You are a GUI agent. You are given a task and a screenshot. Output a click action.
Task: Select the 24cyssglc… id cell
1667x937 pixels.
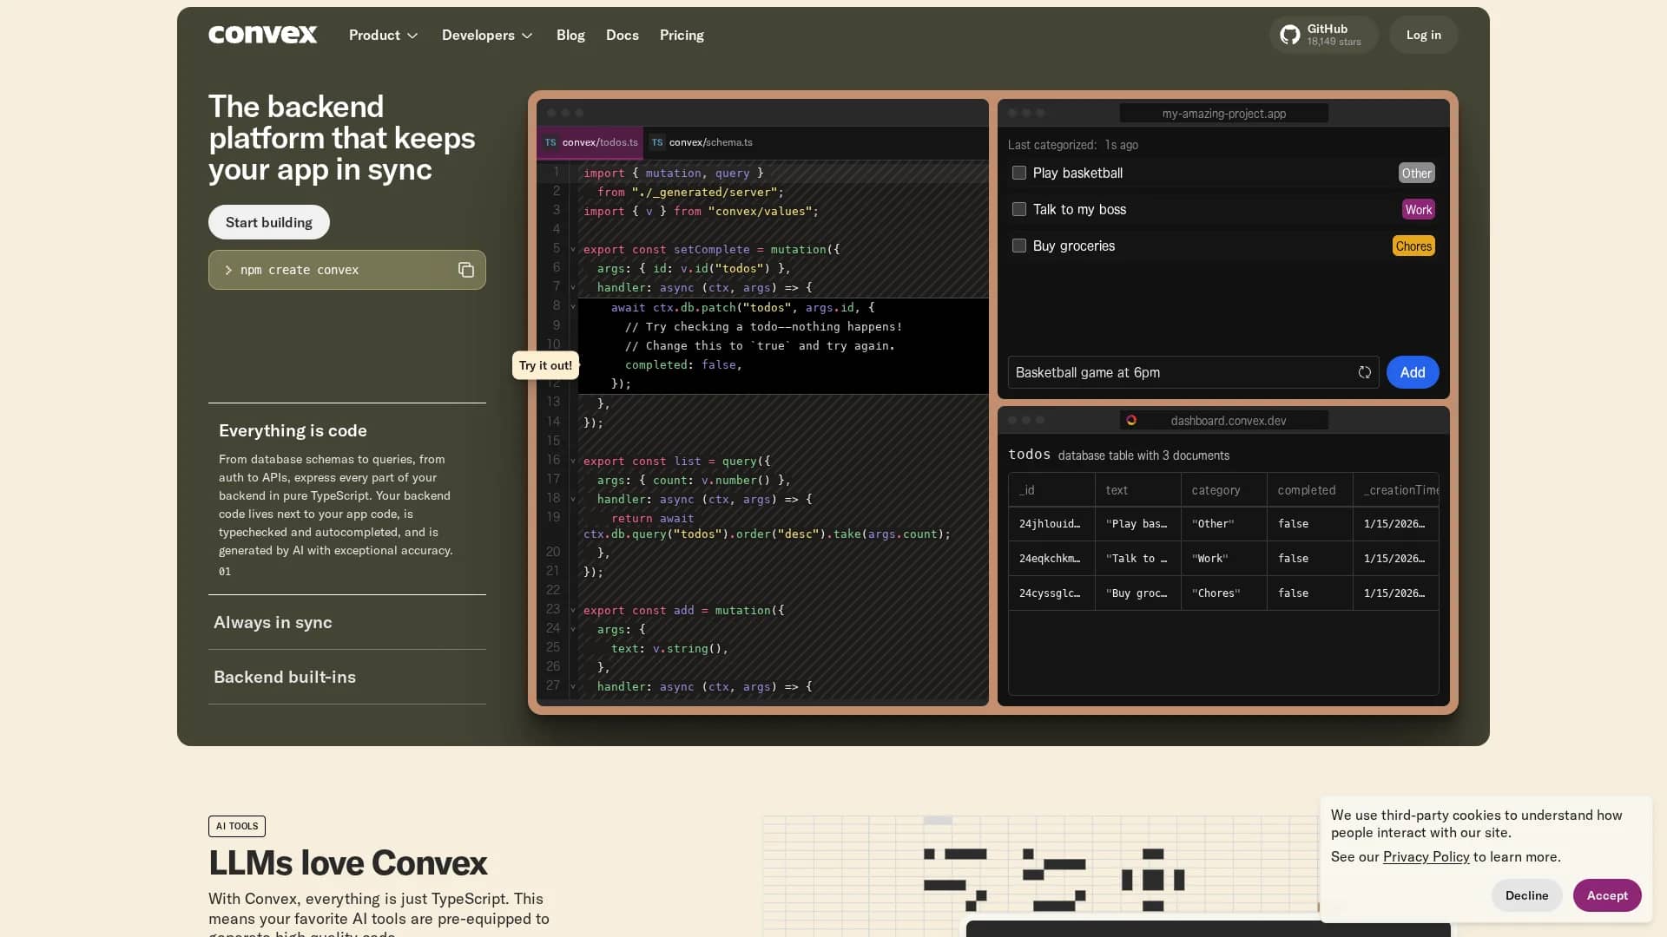(x=1052, y=593)
